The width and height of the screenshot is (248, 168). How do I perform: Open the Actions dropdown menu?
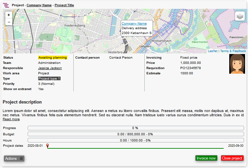coord(14,159)
